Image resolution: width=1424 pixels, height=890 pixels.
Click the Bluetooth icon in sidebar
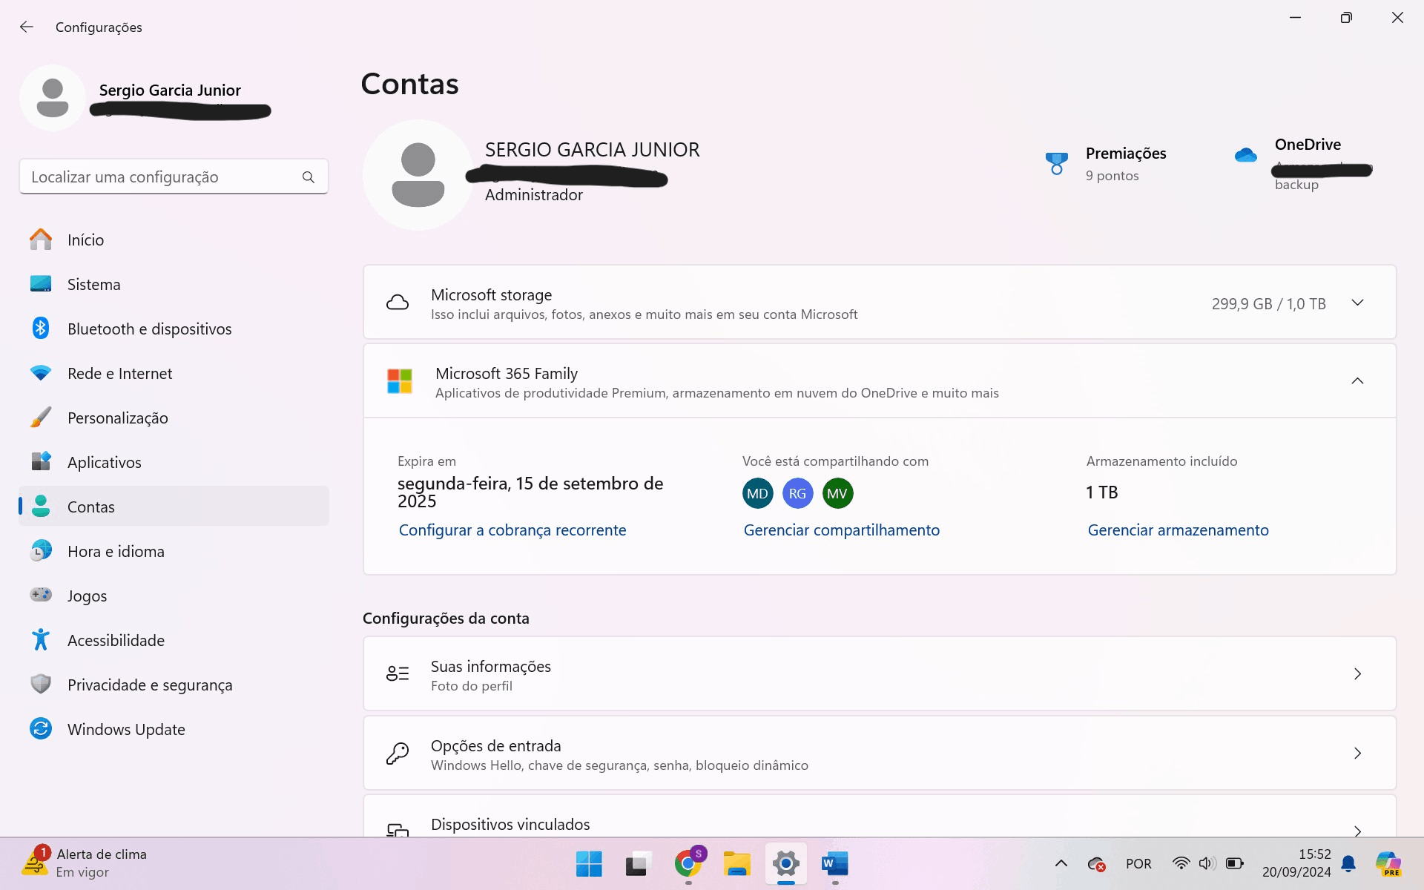41,328
